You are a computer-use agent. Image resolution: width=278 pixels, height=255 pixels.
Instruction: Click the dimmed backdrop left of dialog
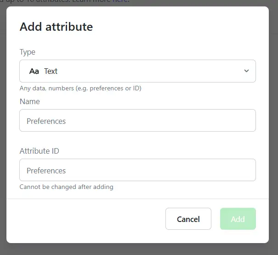(x=3, y=138)
